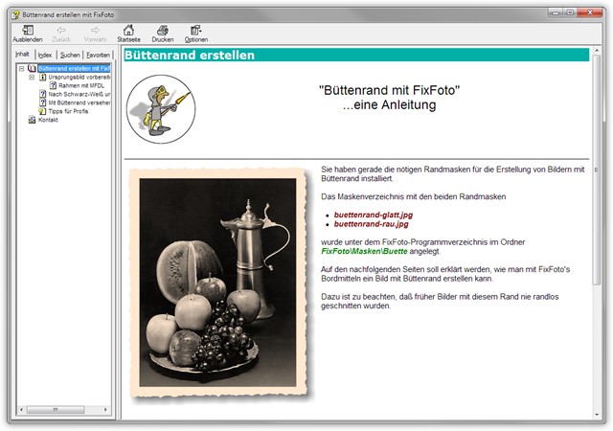Switch to the Inhalt tab
The width and height of the screenshot is (613, 431).
(22, 54)
